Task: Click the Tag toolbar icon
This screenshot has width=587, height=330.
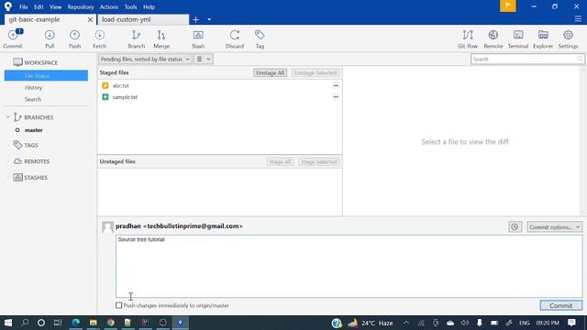Action: pyautogui.click(x=260, y=38)
